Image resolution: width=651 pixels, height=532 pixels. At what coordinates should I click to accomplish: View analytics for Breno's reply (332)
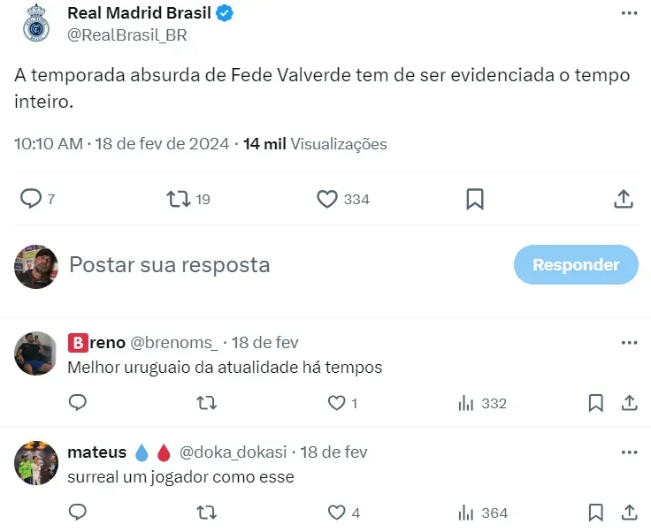tap(466, 403)
